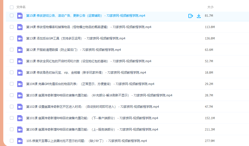Open 第102课 设置幽冥传奇新区开区进入时间 file
249x146 pixels.
coord(92,107)
